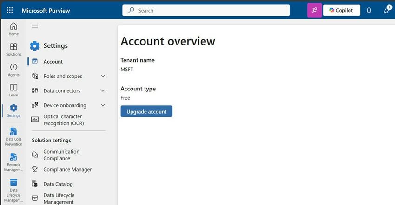Screen dimensions: 395x205
Task: Click the Account type label
Action: click(x=138, y=89)
